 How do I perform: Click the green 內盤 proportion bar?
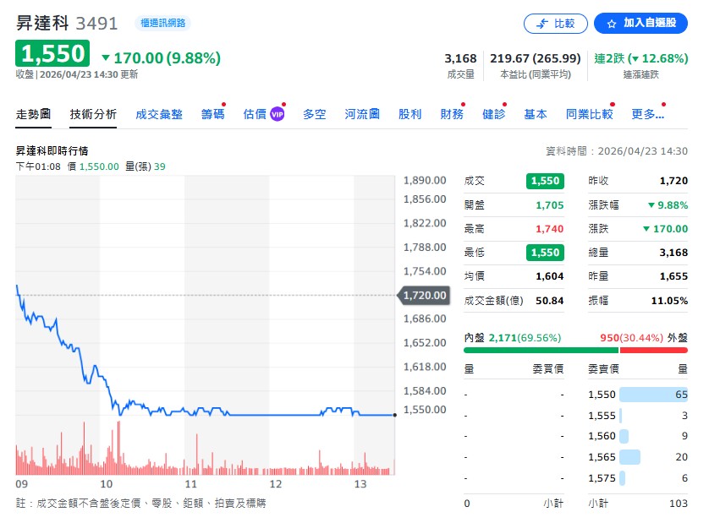[541, 350]
